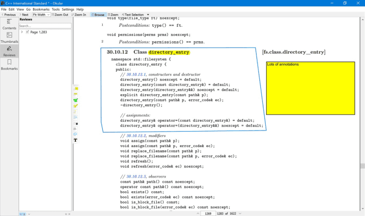The width and height of the screenshot is (365, 216).
Task: Open the selection tools dropdown arrow
Action: coord(148,15)
